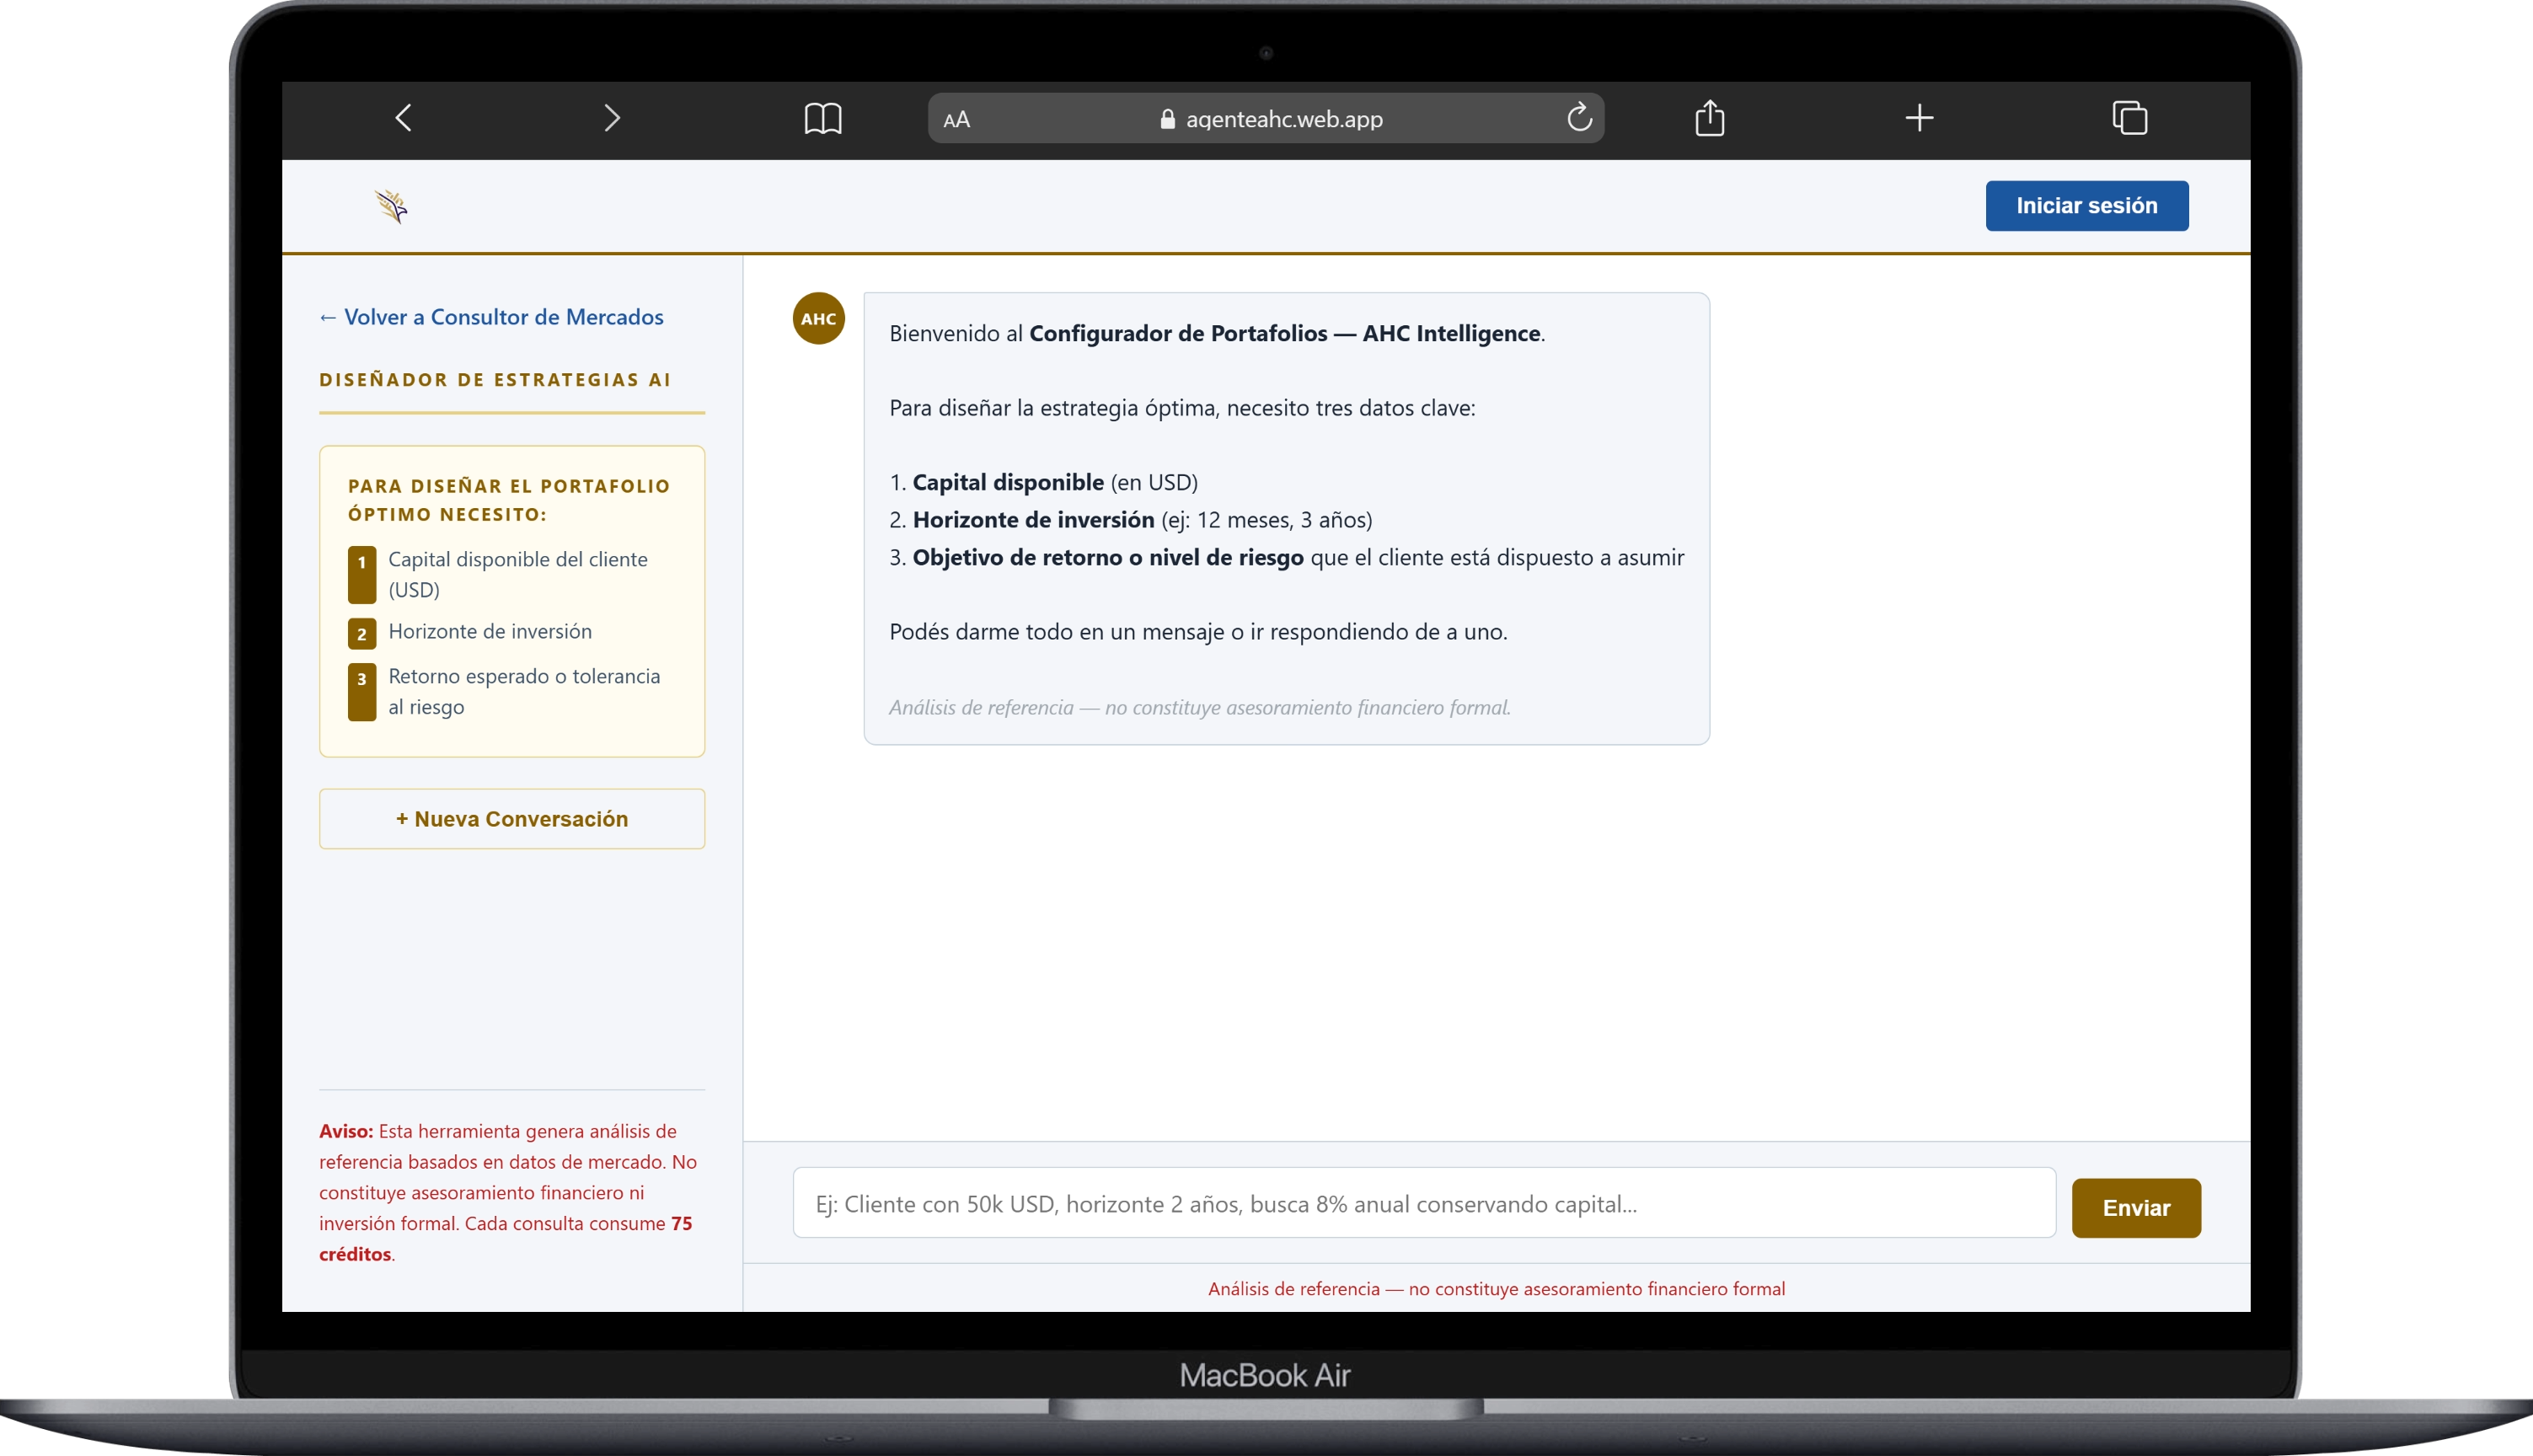Select 'Para diseñar la estrategia óptima' line

[1182, 407]
